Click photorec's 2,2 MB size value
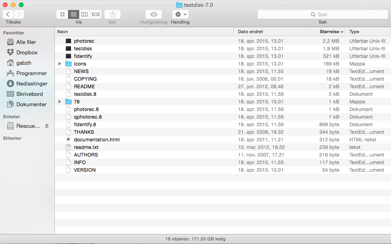The width and height of the screenshot is (391, 244). [x=331, y=41]
